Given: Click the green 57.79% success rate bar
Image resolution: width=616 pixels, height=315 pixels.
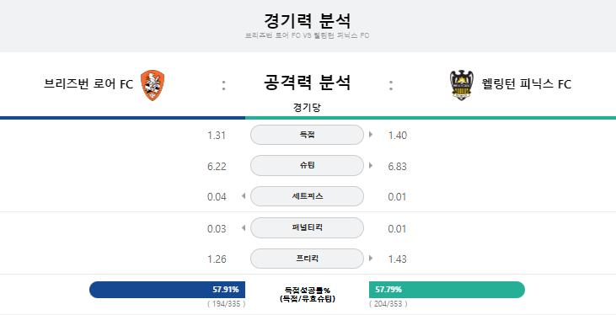Looking at the screenshot, I should [x=447, y=290].
